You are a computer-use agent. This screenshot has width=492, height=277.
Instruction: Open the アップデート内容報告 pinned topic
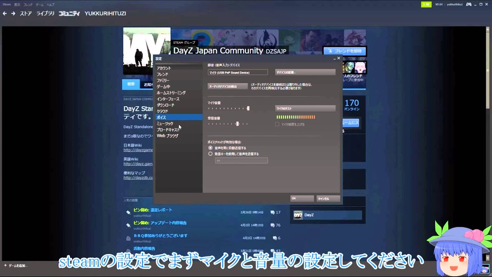(168, 223)
